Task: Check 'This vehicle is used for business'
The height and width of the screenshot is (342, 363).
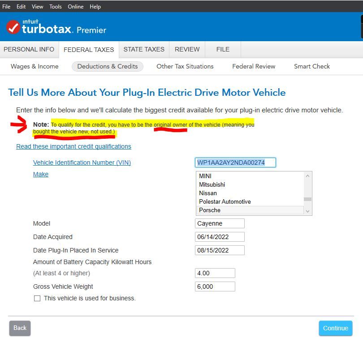Action: coord(37,298)
